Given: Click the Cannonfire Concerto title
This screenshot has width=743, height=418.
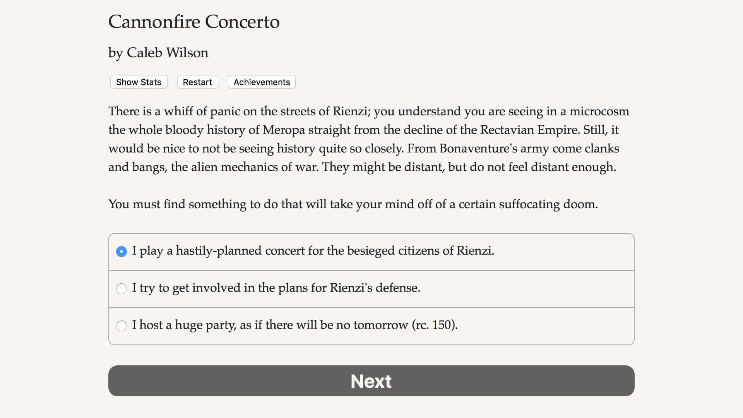Looking at the screenshot, I should (x=193, y=22).
